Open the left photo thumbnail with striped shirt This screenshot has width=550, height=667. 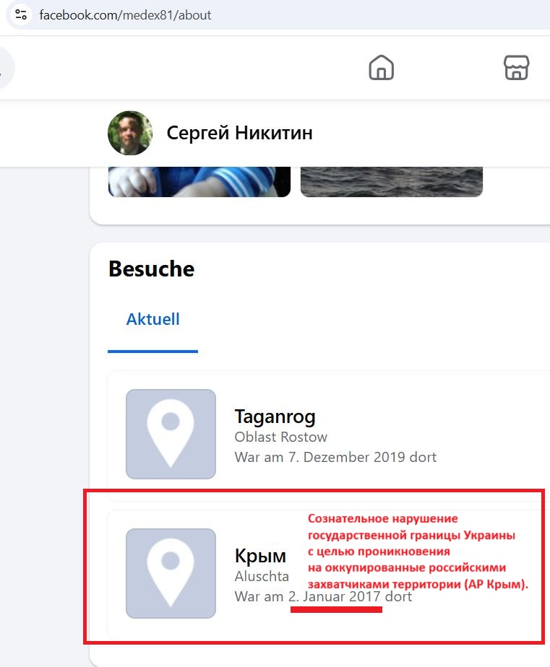(x=199, y=182)
